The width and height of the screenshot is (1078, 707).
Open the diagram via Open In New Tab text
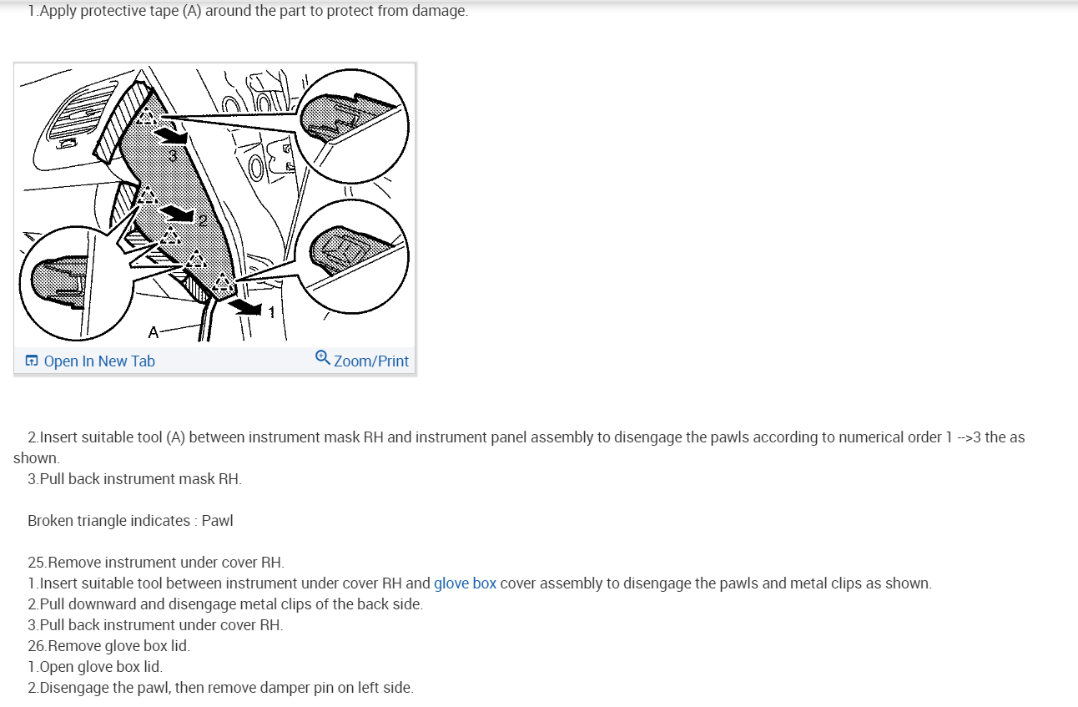[99, 361]
